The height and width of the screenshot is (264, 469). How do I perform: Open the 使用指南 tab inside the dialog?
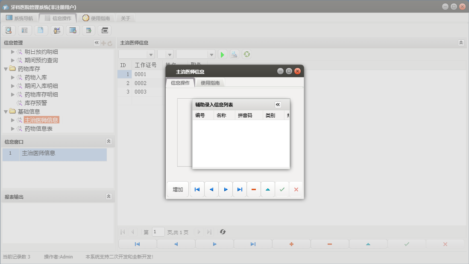pyautogui.click(x=210, y=83)
